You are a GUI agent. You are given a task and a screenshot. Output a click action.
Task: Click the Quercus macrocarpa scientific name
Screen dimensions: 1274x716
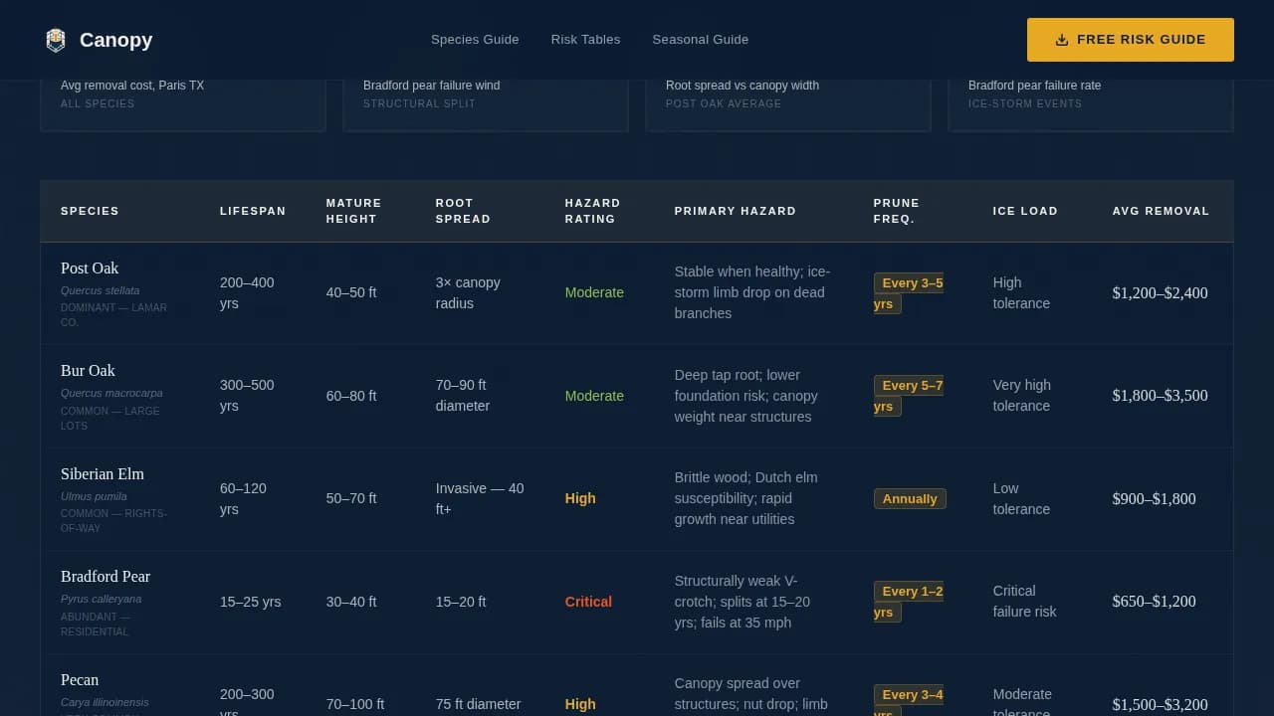[x=111, y=394]
